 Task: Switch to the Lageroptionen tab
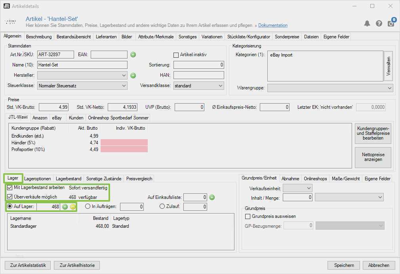pyautogui.click(x=38, y=178)
